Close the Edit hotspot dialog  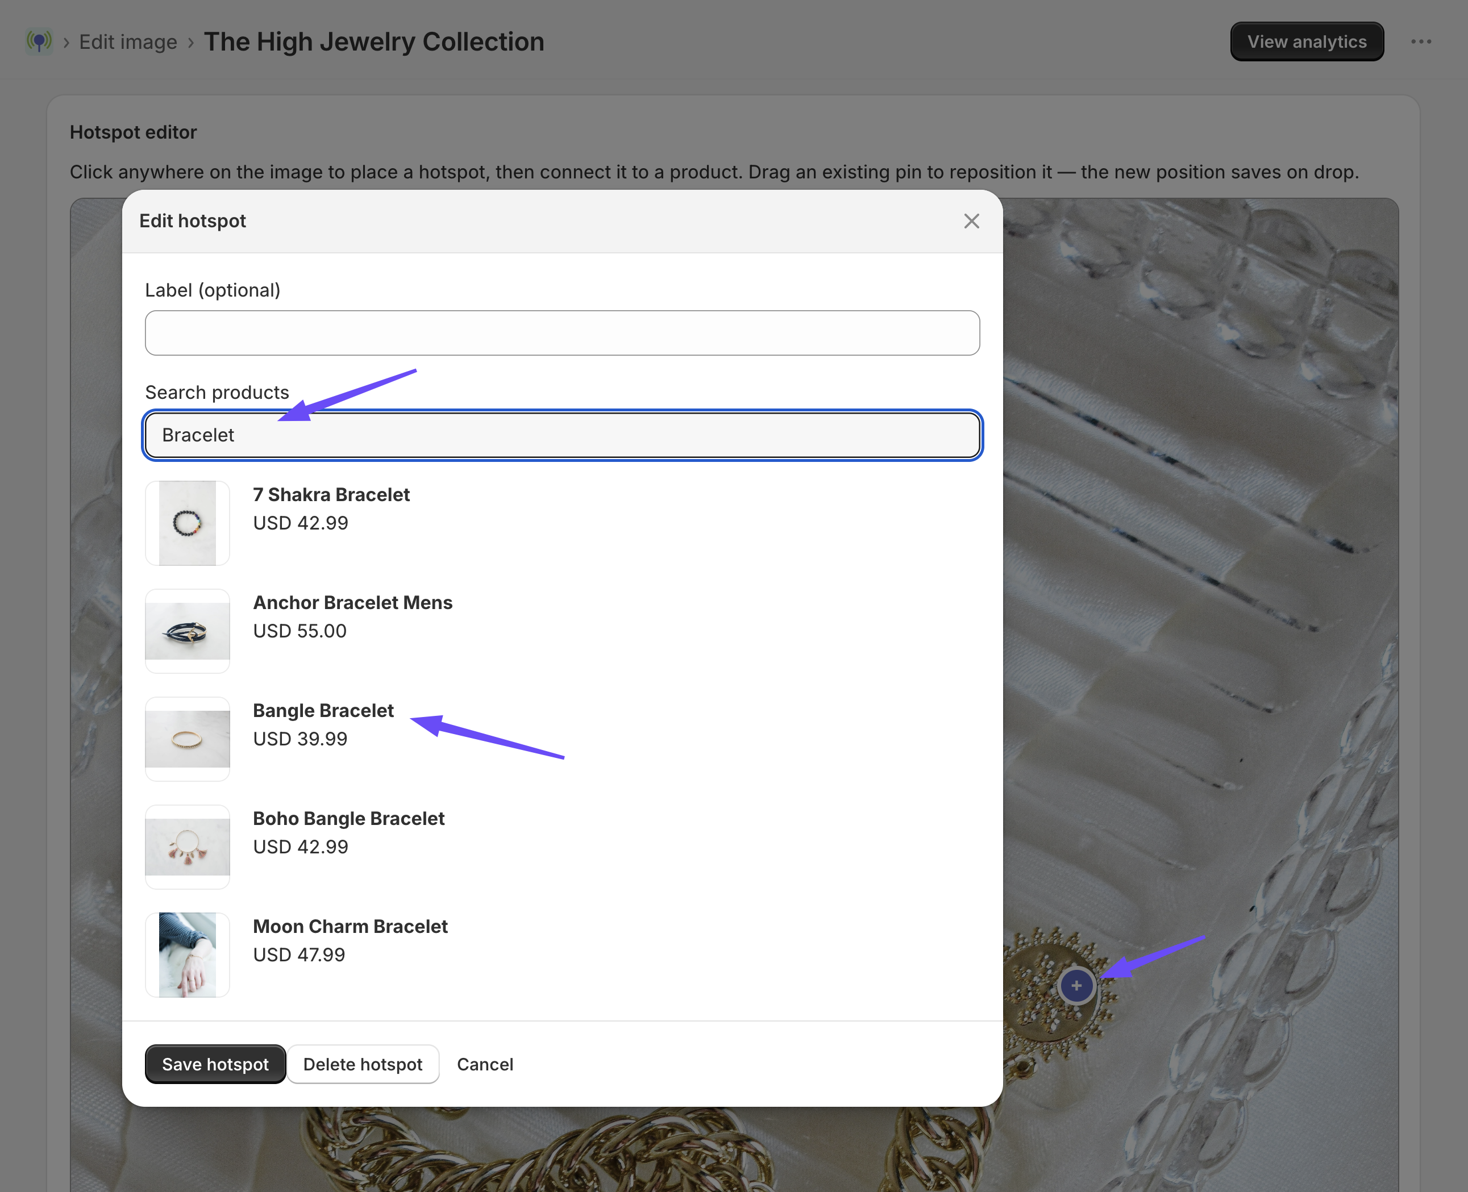point(971,221)
